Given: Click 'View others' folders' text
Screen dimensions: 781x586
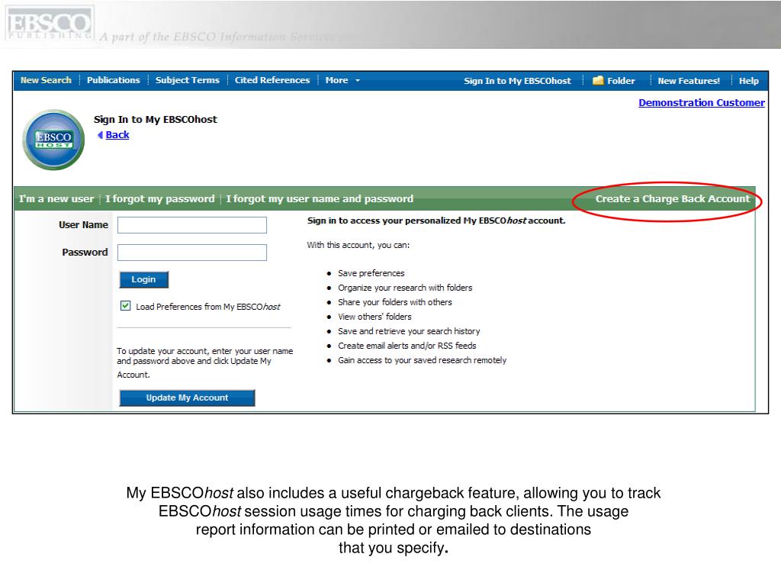Looking at the screenshot, I should pos(374,317).
